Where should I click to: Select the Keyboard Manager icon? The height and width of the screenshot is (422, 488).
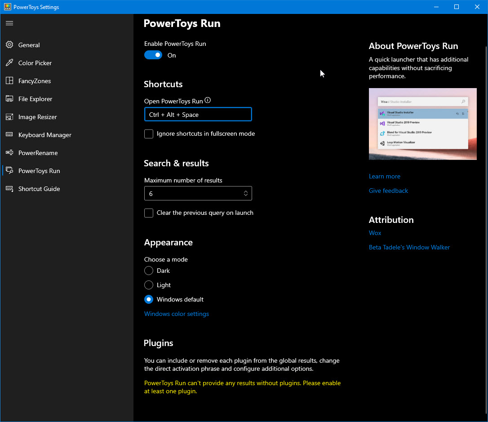pos(9,135)
